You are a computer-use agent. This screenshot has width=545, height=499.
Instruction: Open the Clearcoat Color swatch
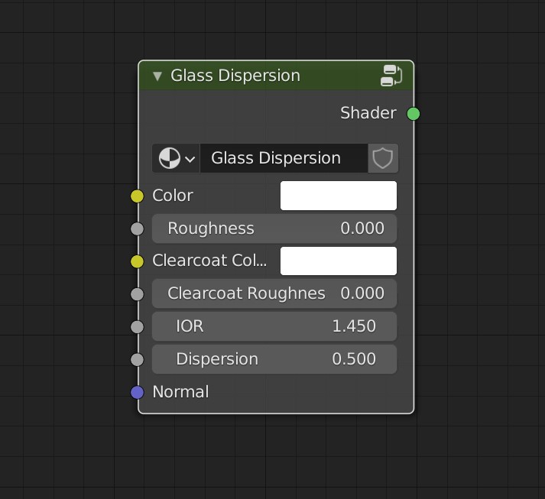pyautogui.click(x=338, y=261)
